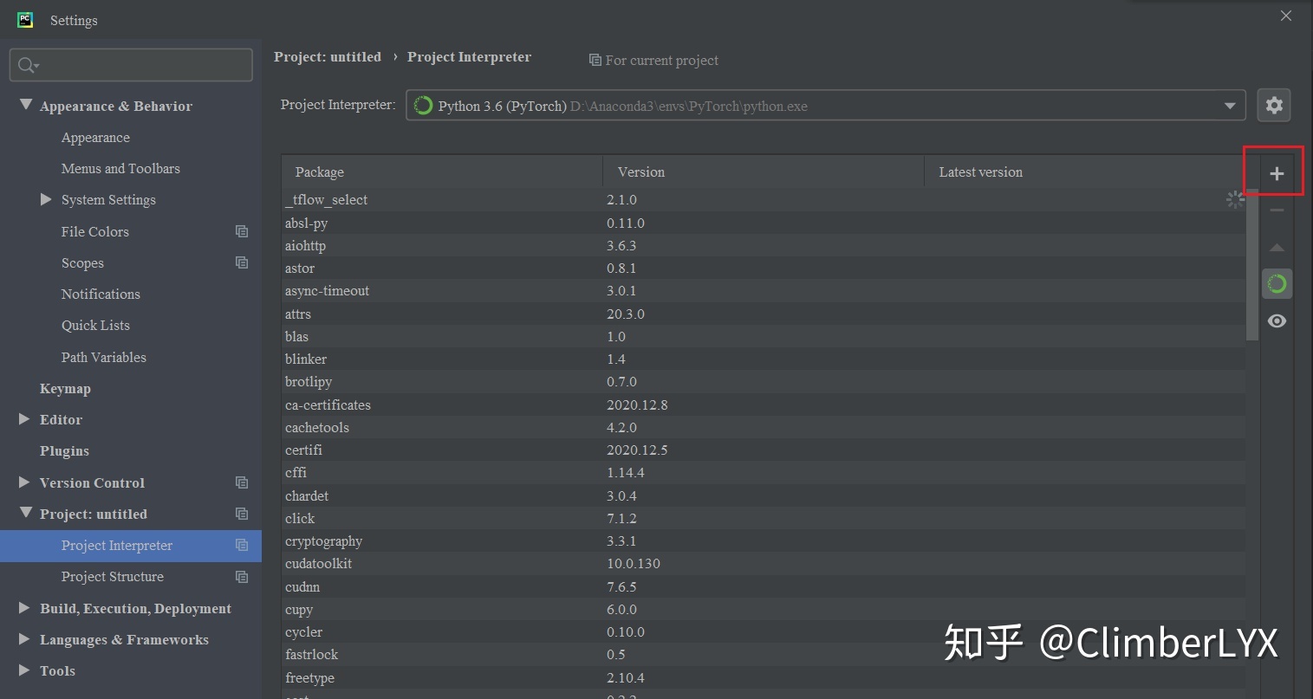
Task: Click the per-project settings icon beside Scopes
Action: coord(241,262)
